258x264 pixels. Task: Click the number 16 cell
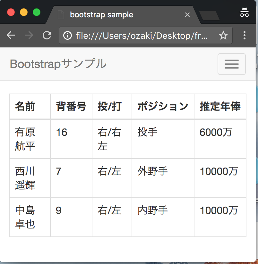tap(71, 139)
